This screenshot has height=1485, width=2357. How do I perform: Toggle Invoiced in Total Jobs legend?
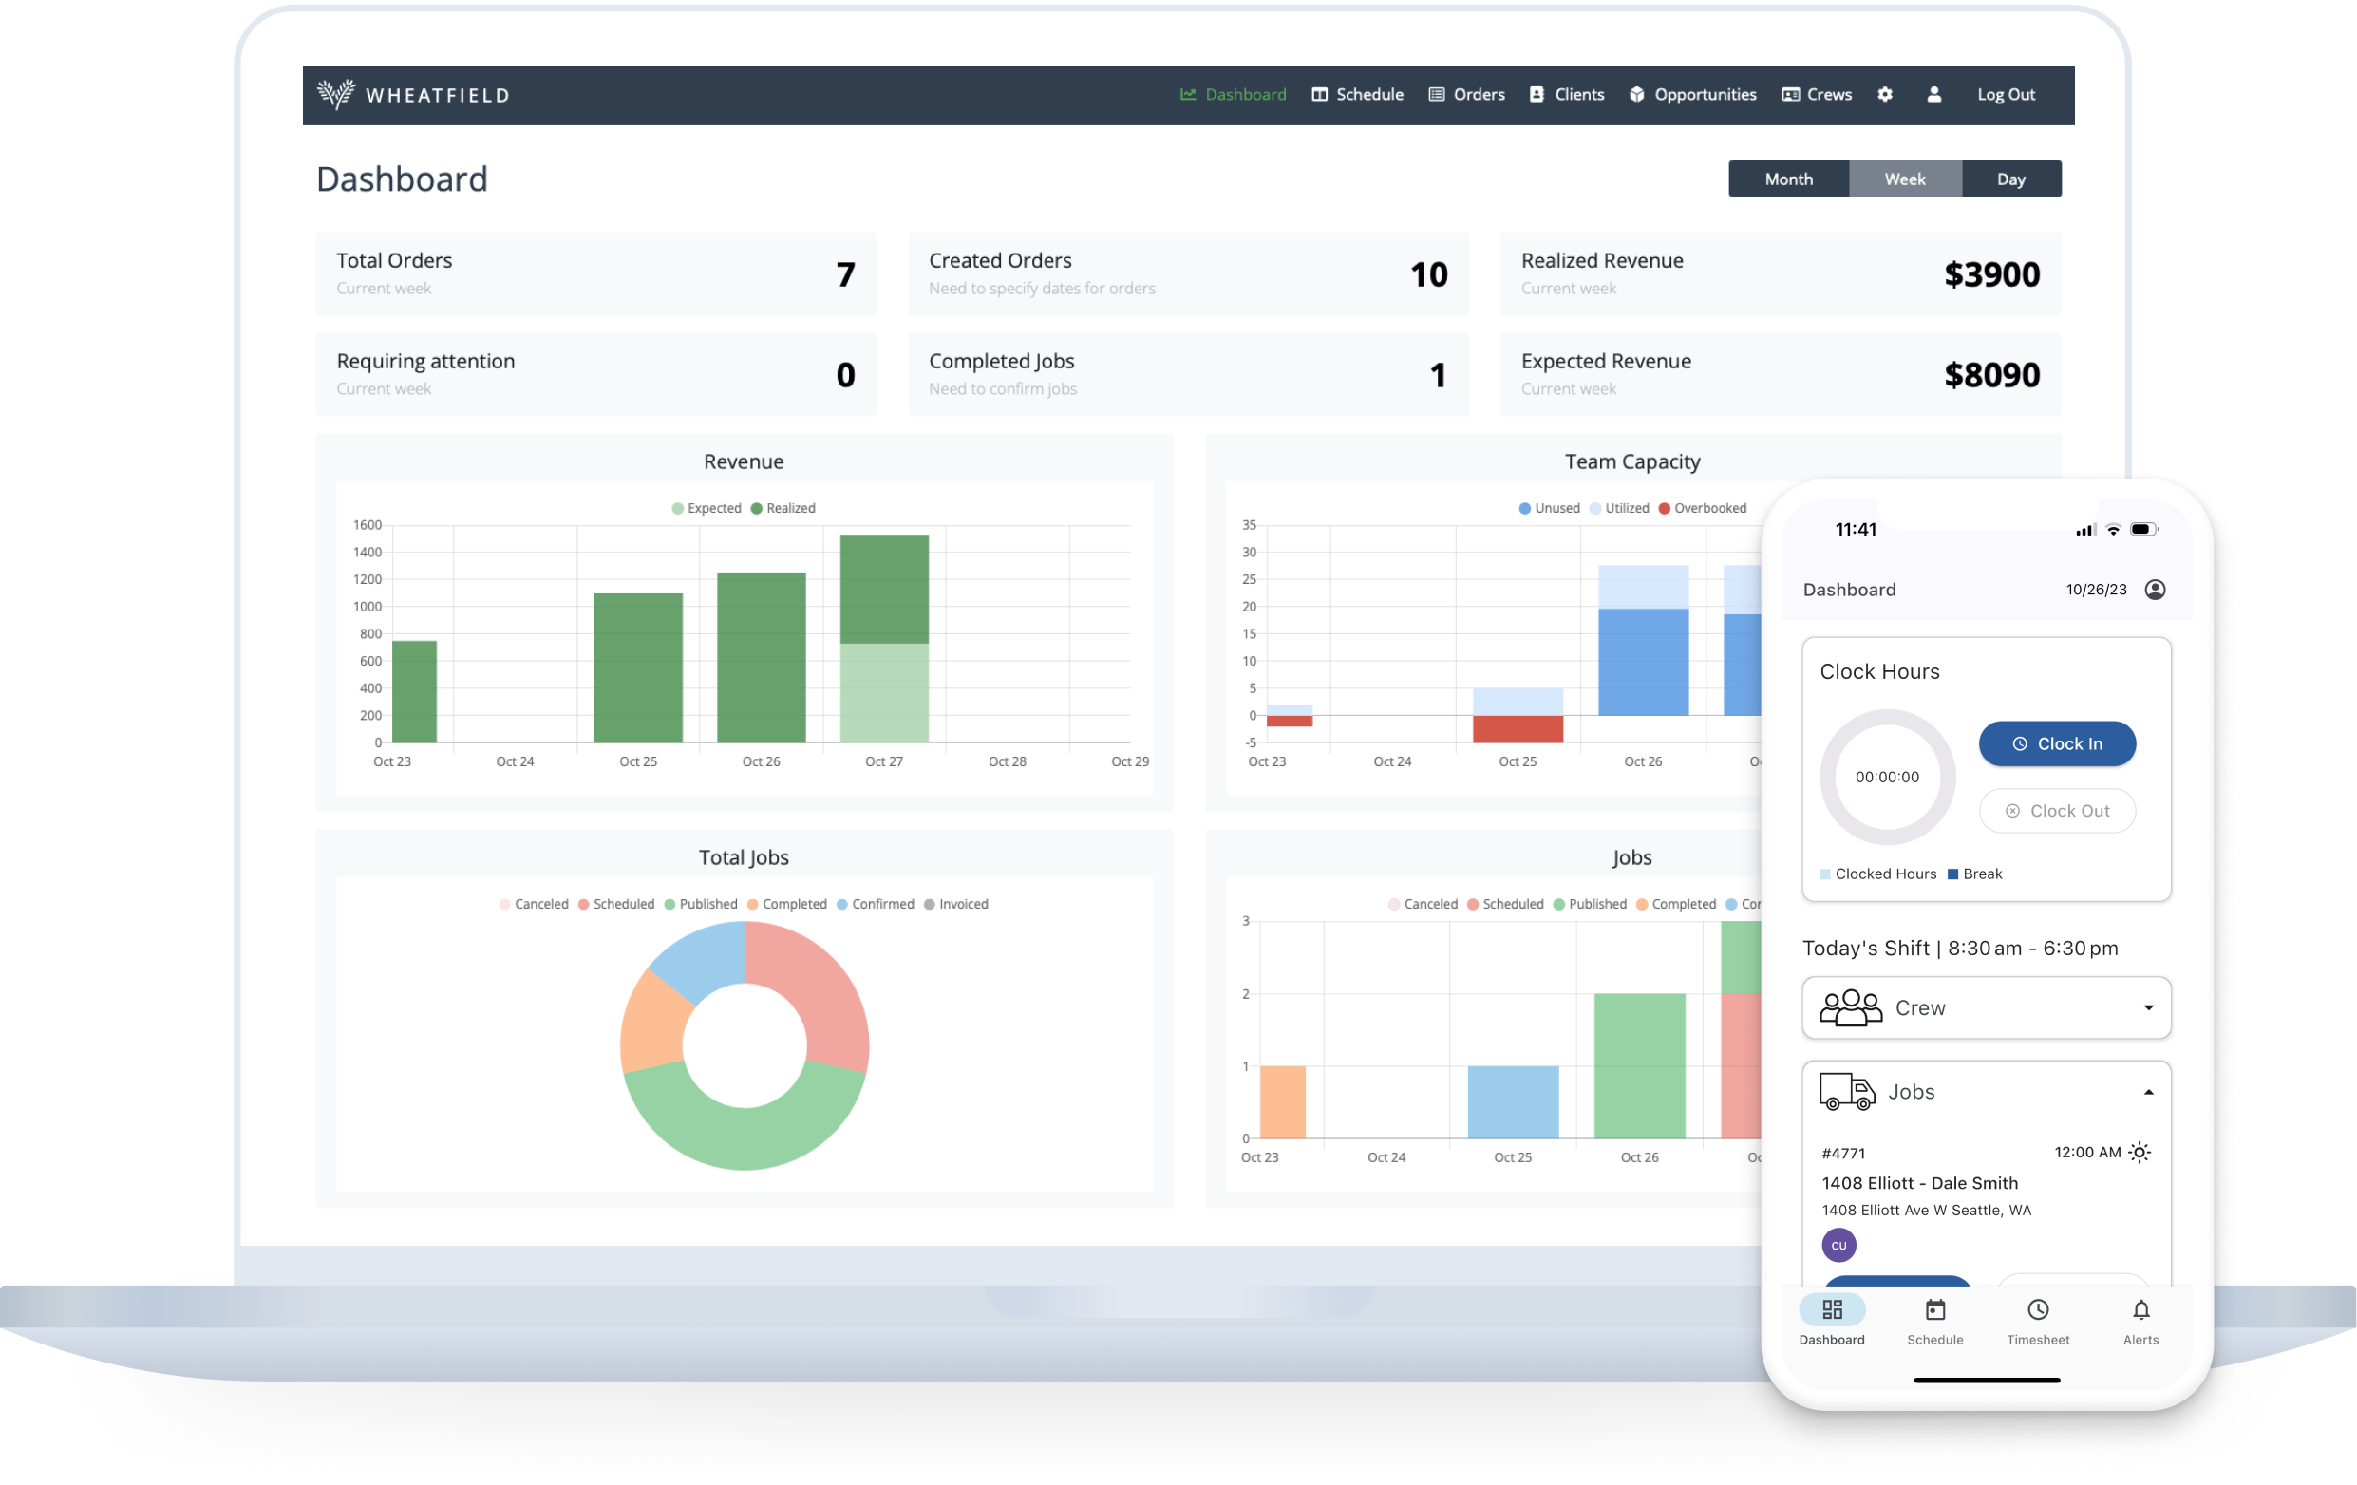tap(956, 904)
